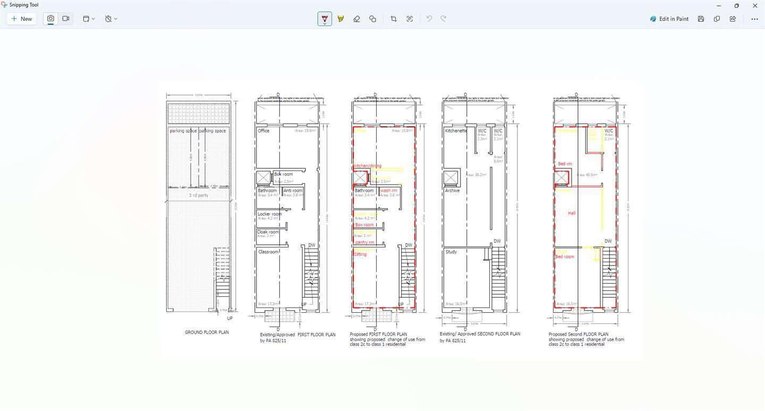This screenshot has height=411, width=765.
Task: Open the See more options menu
Action: (x=754, y=19)
